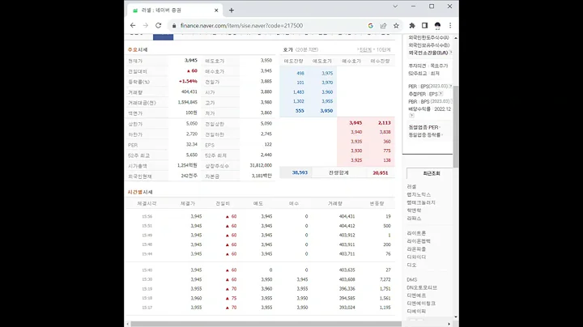Click the help icon beside 추정PER EPS

point(440,94)
